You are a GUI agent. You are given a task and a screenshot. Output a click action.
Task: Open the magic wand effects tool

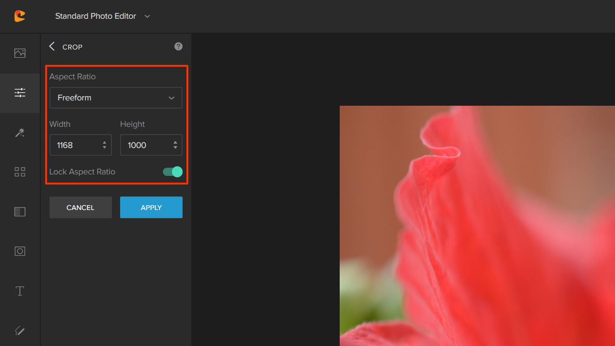(x=20, y=133)
